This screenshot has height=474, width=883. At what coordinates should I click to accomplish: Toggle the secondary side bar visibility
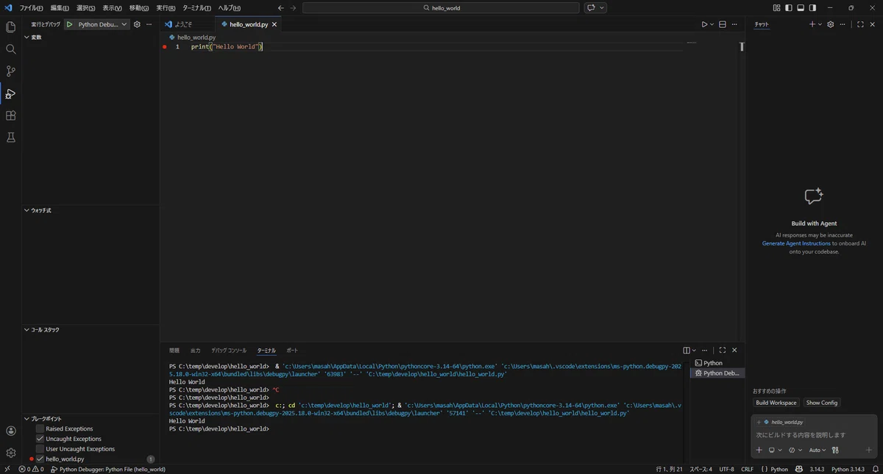(812, 7)
